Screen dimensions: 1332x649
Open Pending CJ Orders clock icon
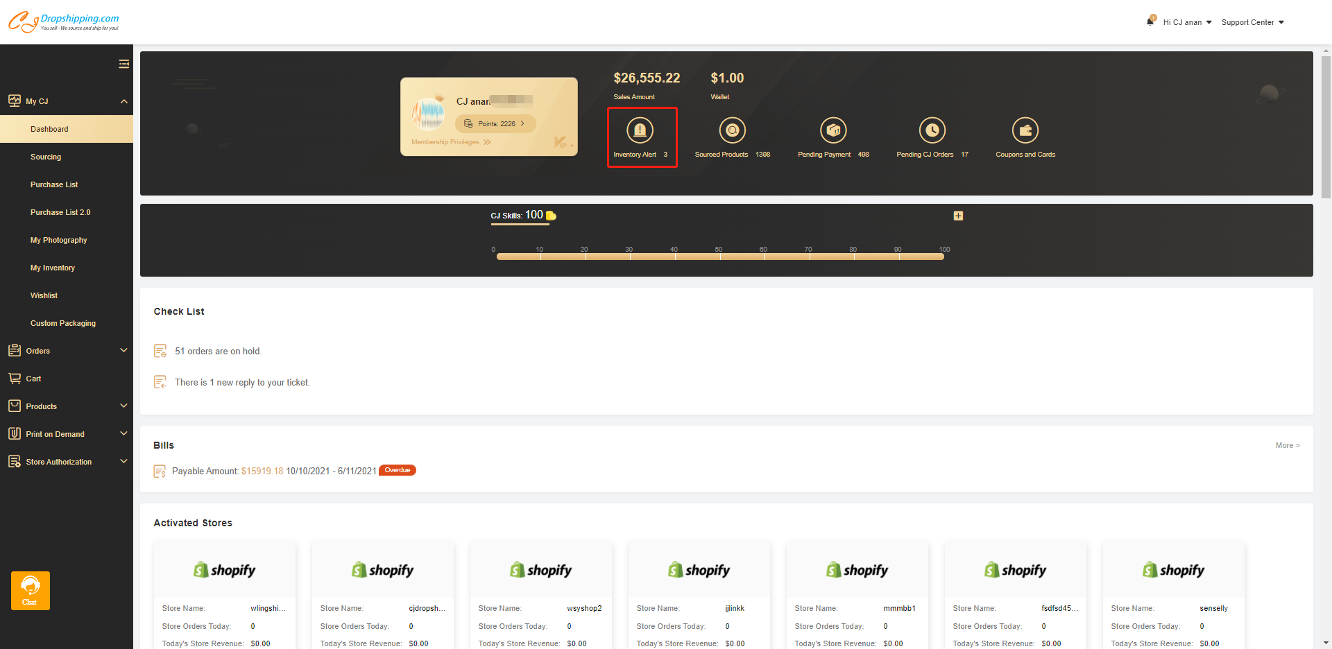pos(932,130)
